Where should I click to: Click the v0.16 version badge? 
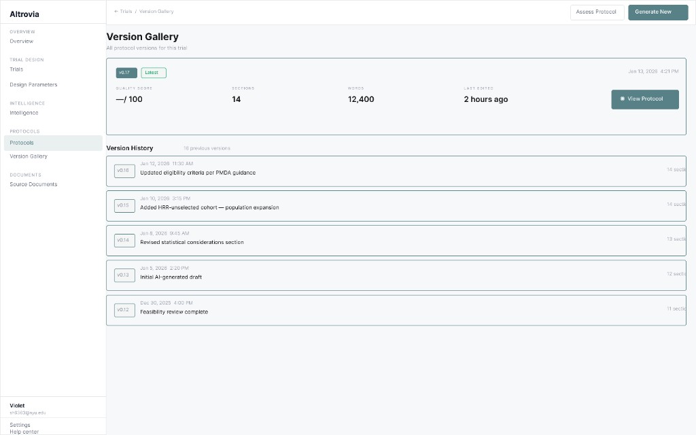pos(124,171)
